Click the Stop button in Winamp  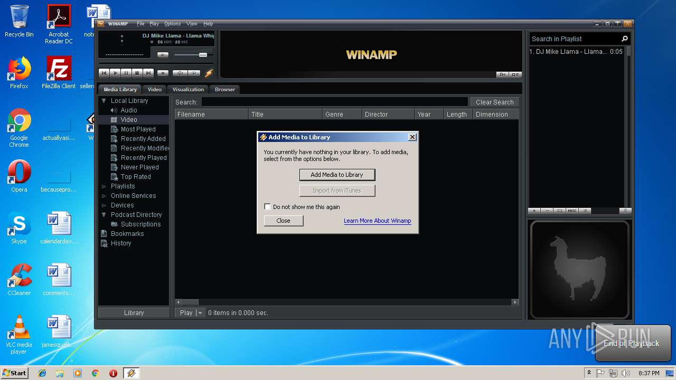point(137,73)
